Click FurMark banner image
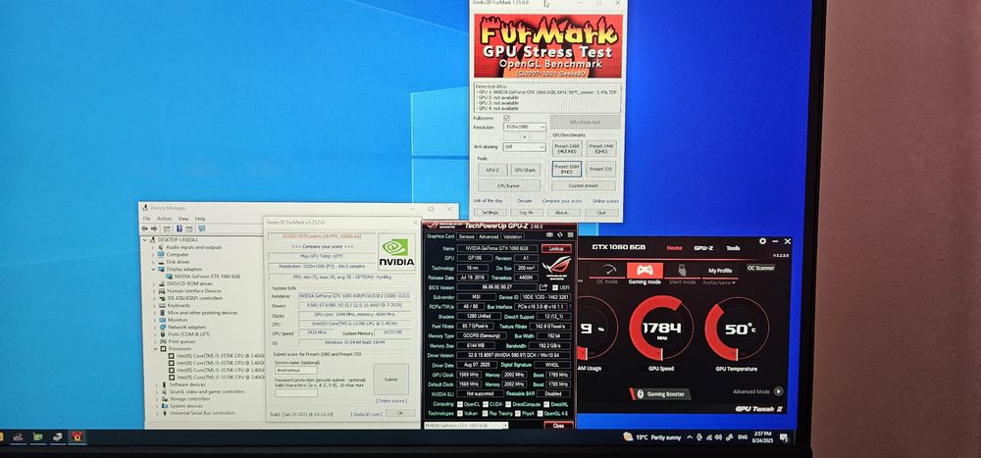Image resolution: width=981 pixels, height=458 pixels. pyautogui.click(x=548, y=46)
